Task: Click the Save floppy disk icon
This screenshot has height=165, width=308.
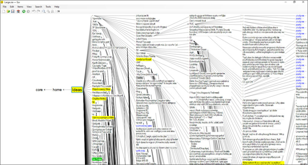Action: tap(13, 11)
